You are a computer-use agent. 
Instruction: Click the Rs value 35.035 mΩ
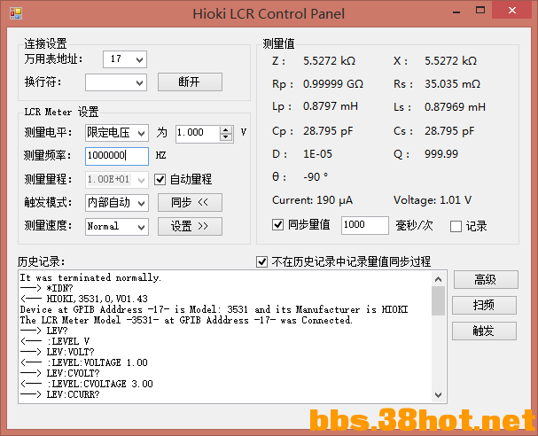pyautogui.click(x=452, y=84)
